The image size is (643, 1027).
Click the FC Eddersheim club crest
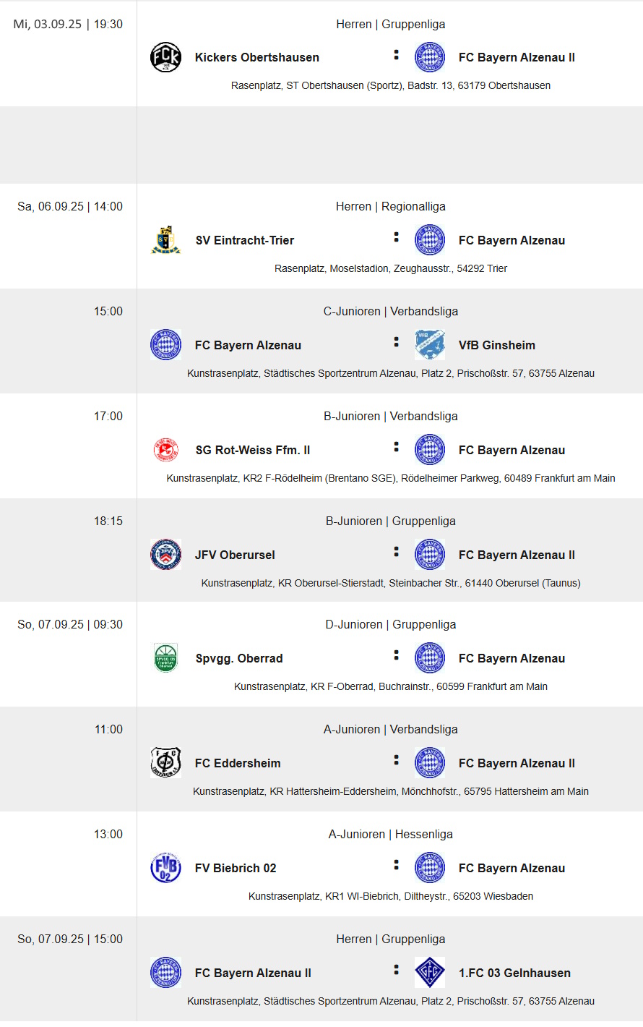coord(165,763)
